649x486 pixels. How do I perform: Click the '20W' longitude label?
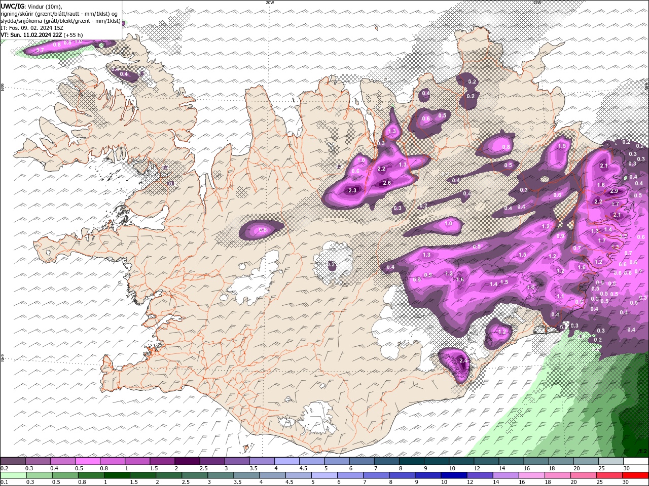coord(270,3)
